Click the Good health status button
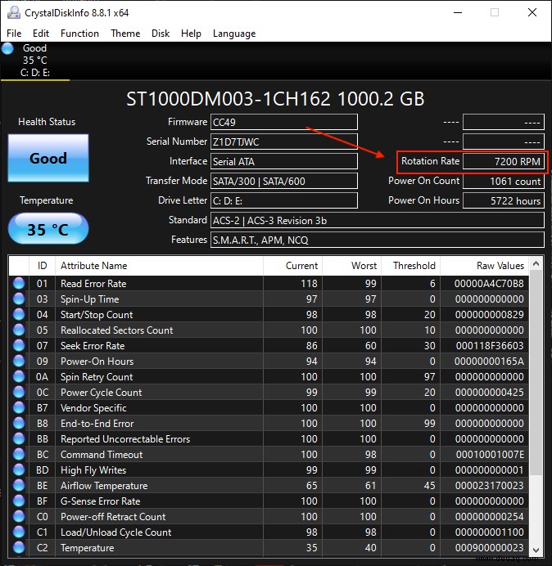The image size is (552, 566). tap(48, 158)
